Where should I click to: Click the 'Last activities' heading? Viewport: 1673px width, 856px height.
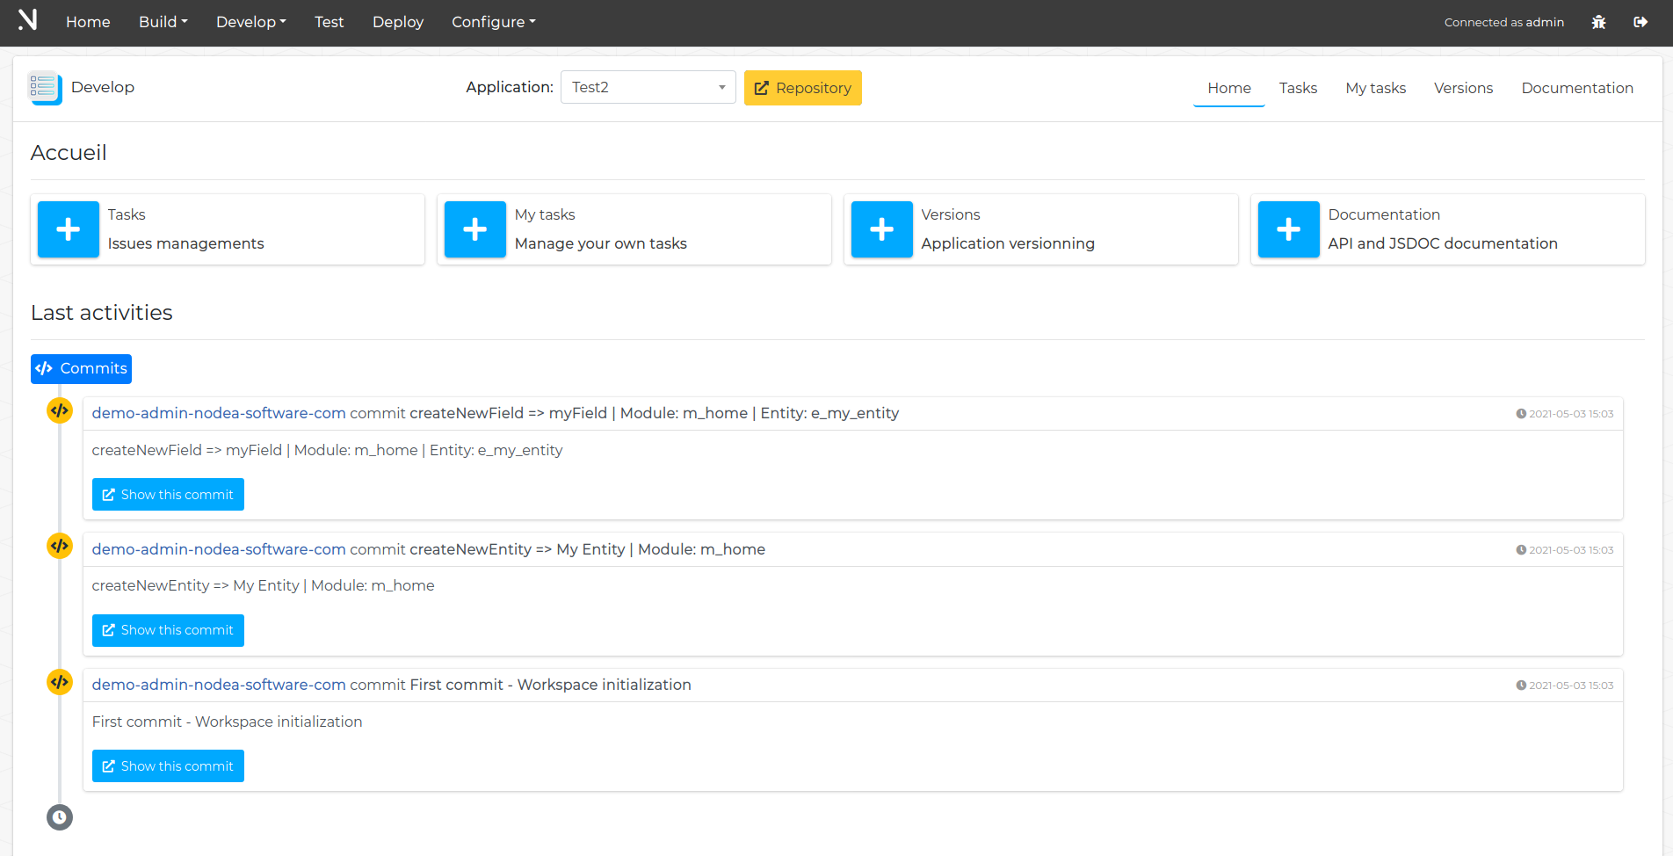pos(102,313)
